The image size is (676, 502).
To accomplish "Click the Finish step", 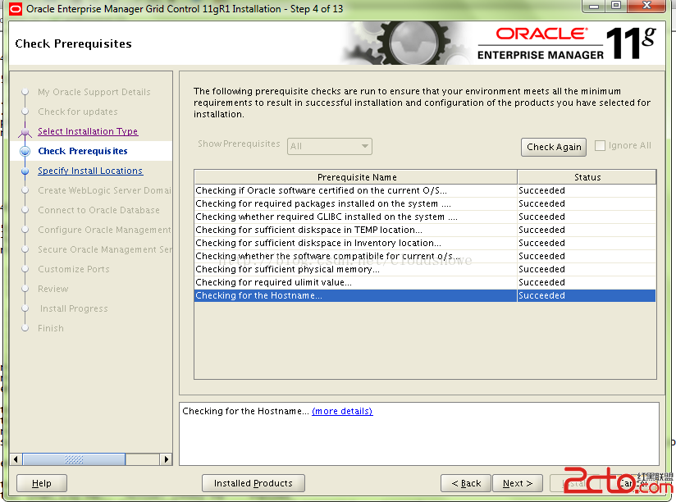I will 50,328.
